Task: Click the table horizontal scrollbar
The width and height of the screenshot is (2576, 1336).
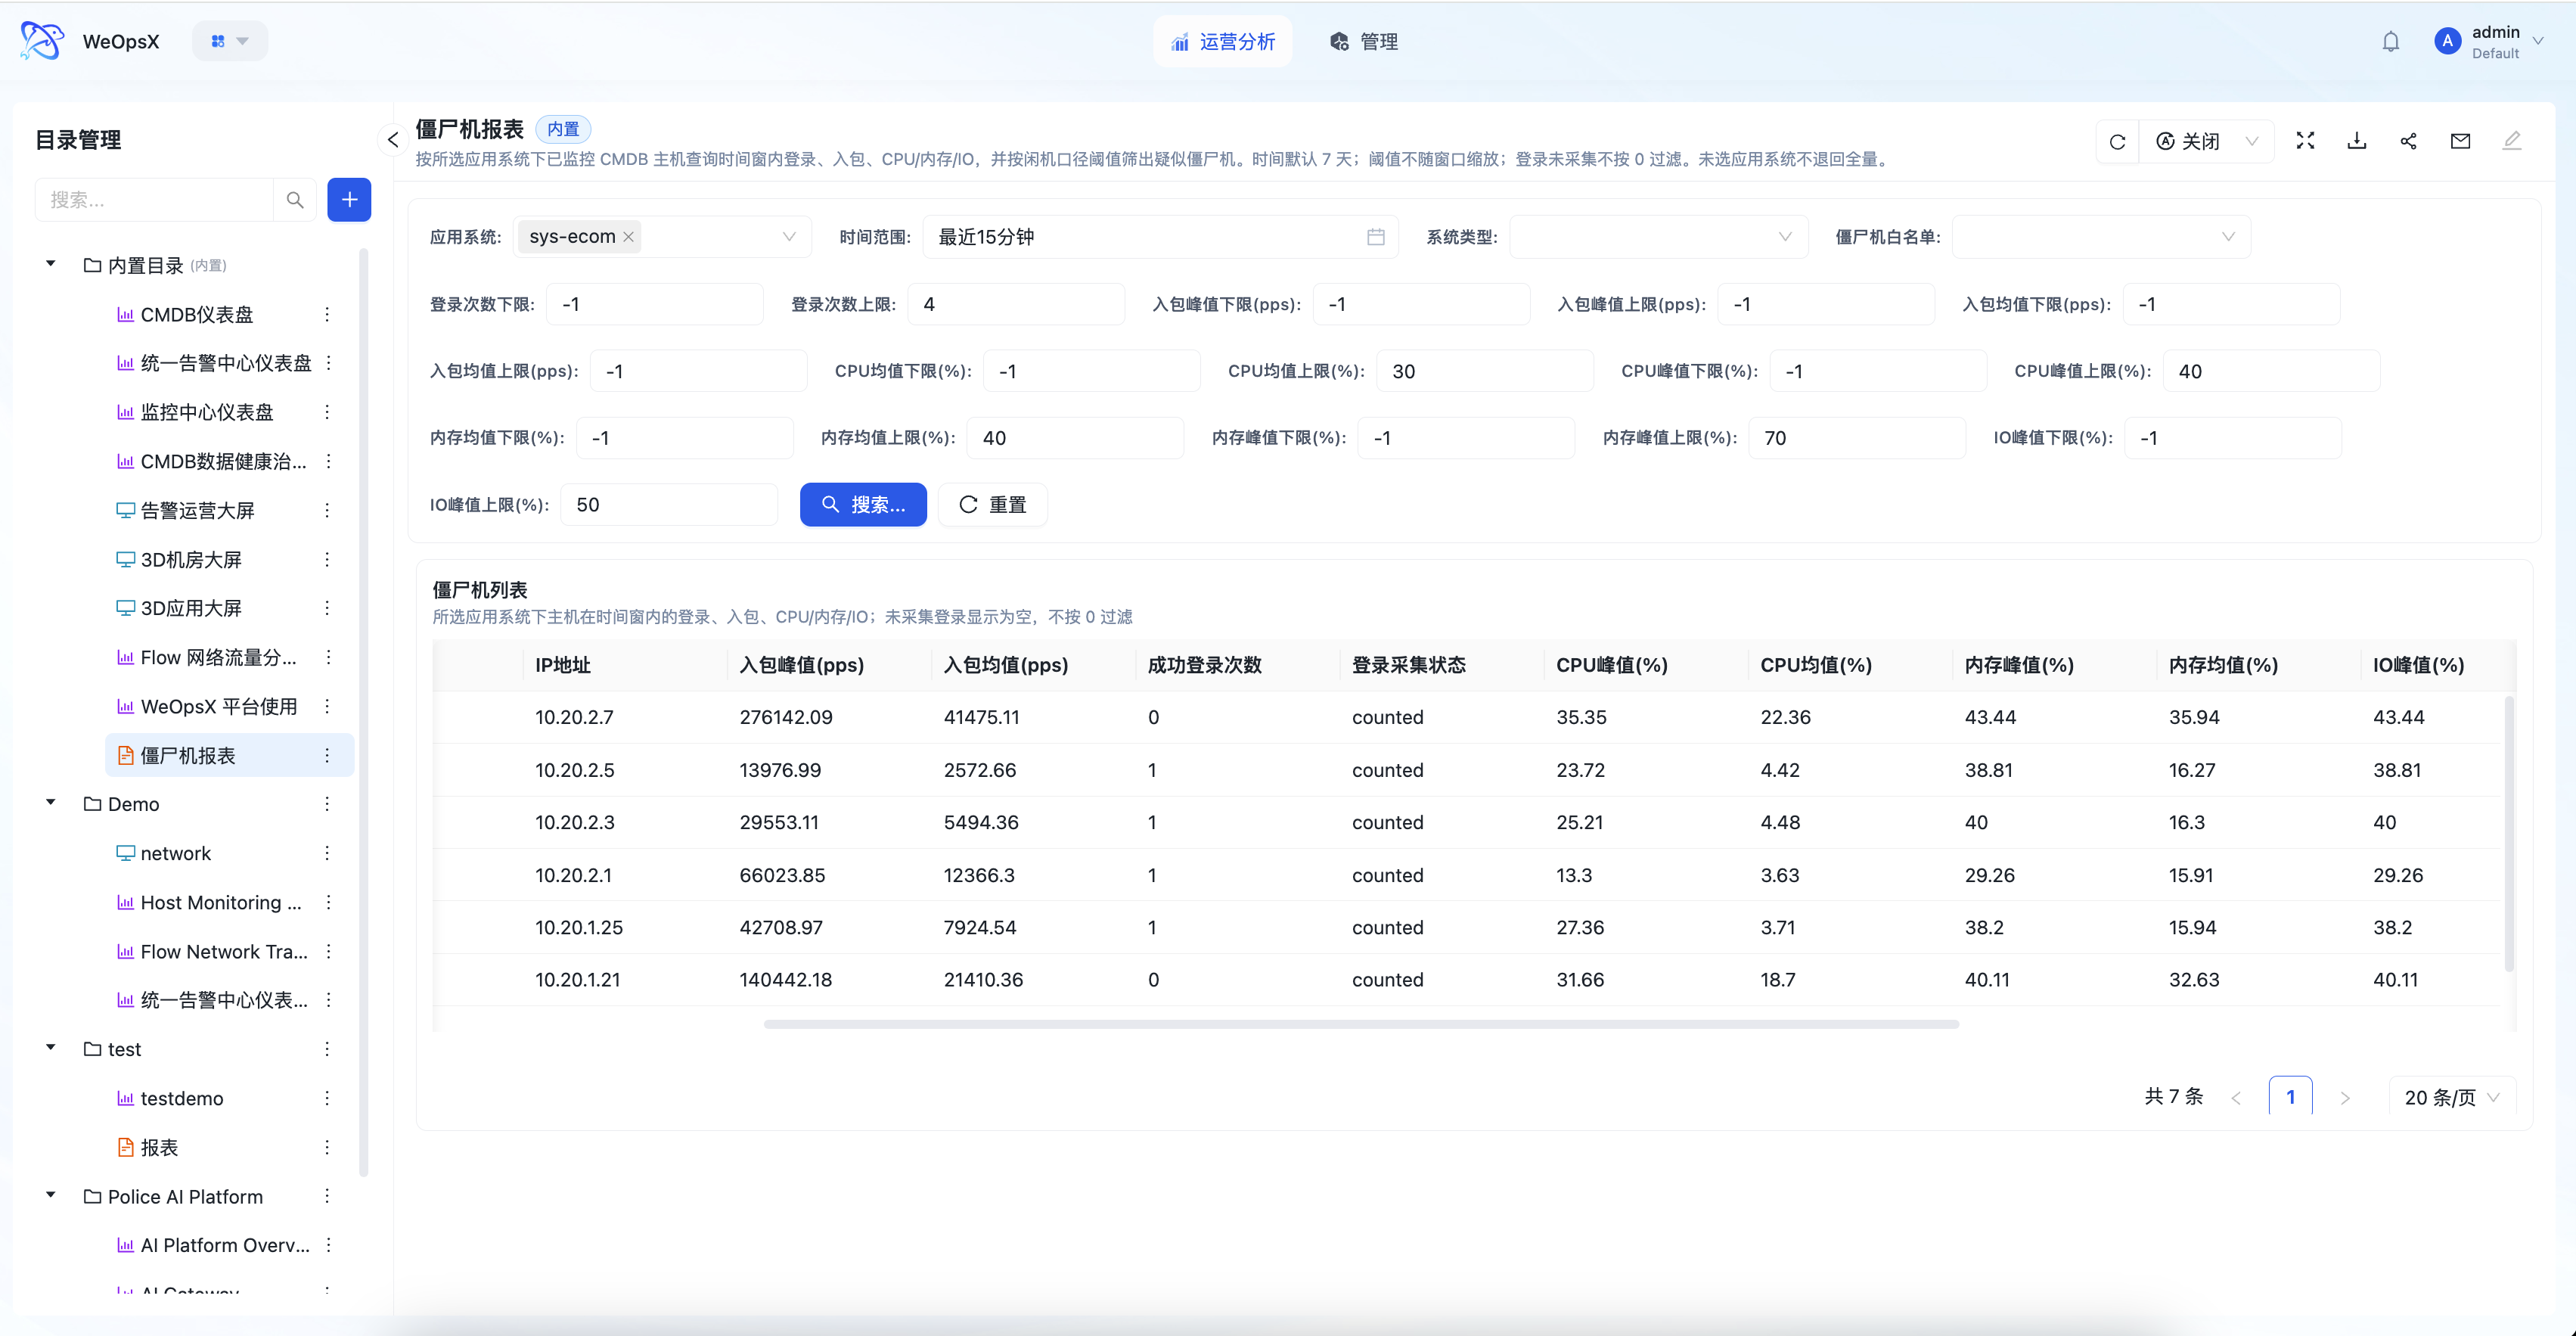Action: 1361,1024
